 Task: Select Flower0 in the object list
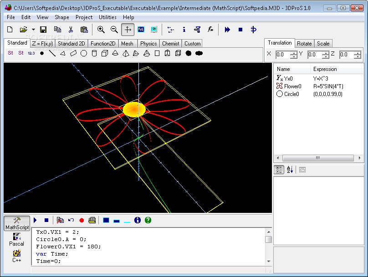pyautogui.click(x=292, y=86)
